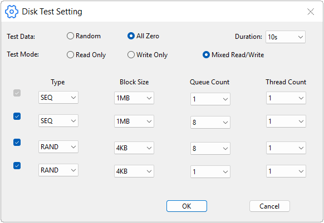Viewport: 324px width, 223px height.
Task: Open Queue Count dropdown in first row
Action: pos(210,99)
